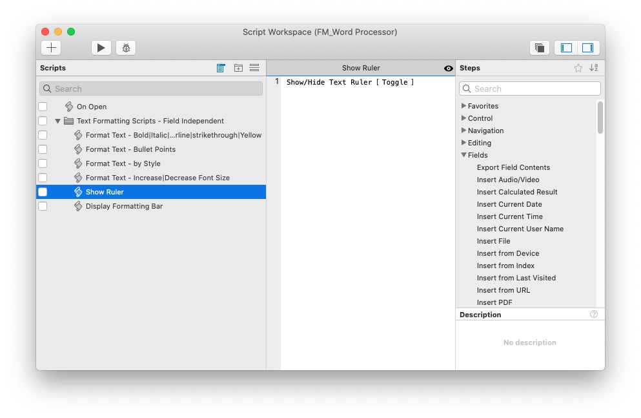Click the Scripts search field
641x418 pixels.
151,89
